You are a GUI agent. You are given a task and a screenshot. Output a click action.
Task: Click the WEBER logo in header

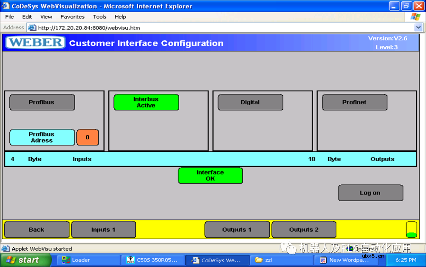[35, 43]
